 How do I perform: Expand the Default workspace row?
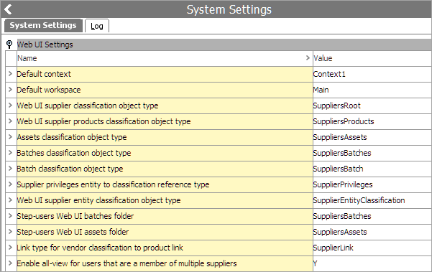click(x=11, y=90)
